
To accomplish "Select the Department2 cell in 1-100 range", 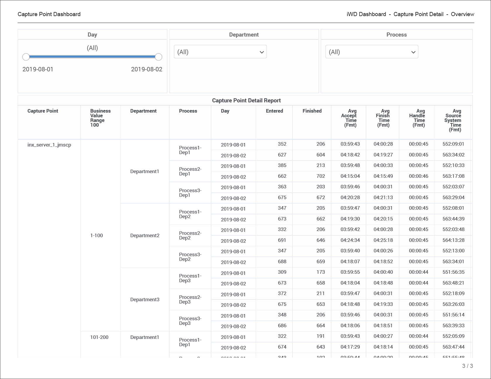I will pos(145,235).
